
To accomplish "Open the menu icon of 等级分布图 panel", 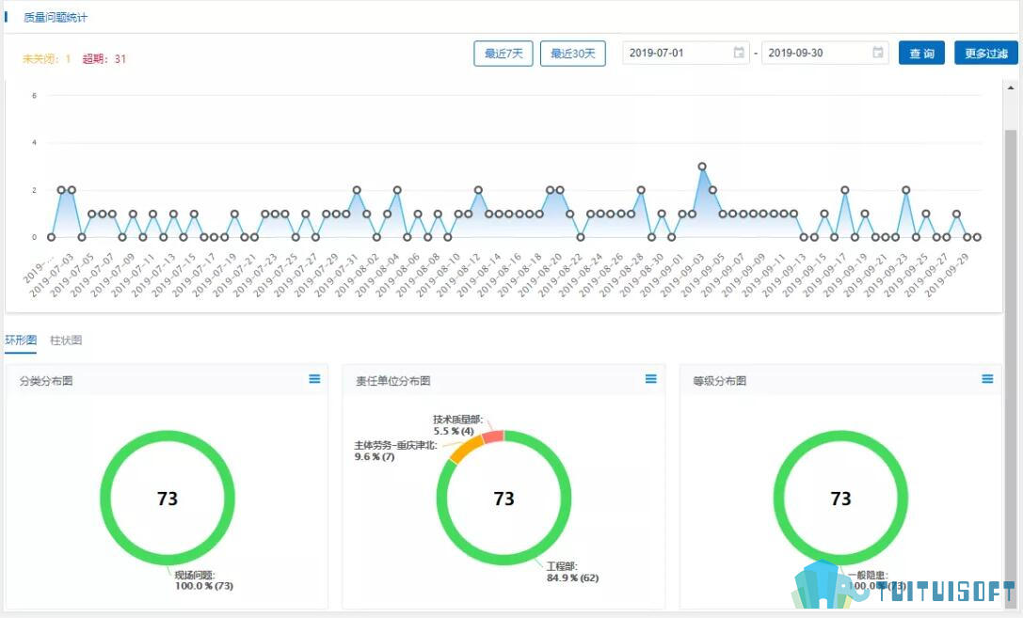I will [987, 379].
